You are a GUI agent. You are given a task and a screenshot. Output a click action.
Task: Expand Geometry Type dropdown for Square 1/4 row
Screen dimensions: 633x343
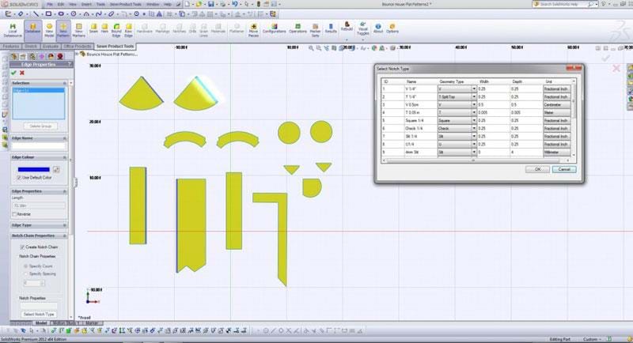coord(475,120)
